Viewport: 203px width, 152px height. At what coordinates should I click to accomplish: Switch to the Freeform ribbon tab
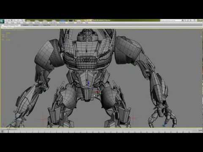25,25
